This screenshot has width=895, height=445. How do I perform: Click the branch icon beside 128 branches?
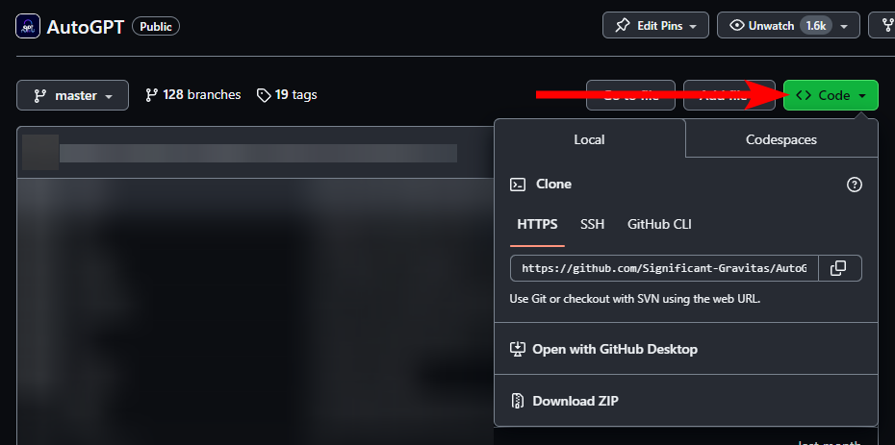click(x=151, y=95)
